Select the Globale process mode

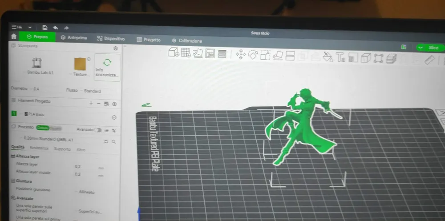43,128
